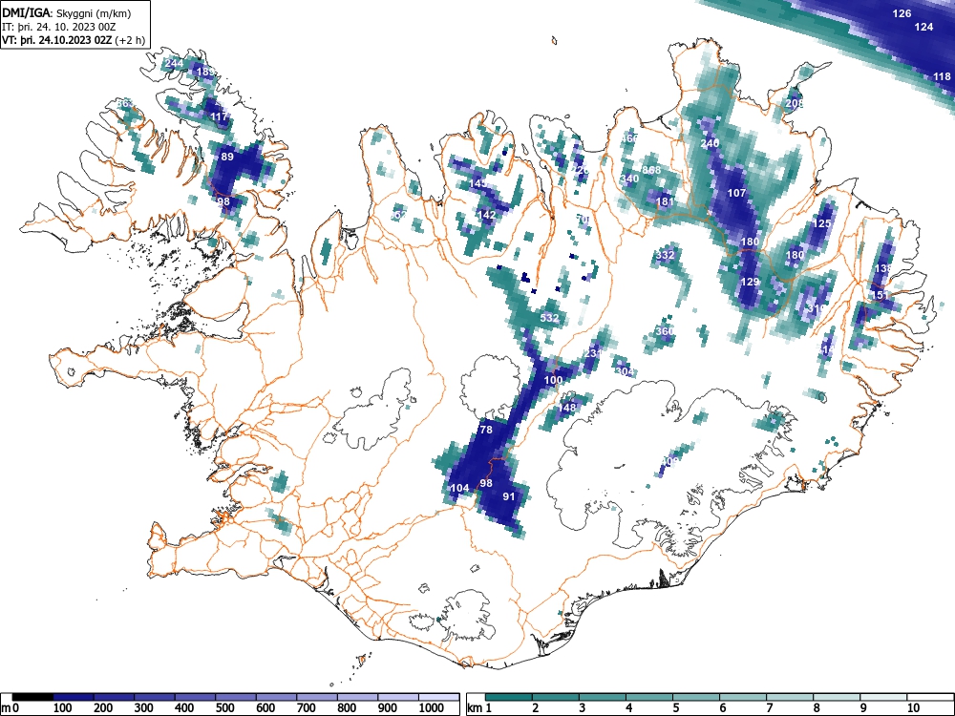Click the visibility value 332
The height and width of the screenshot is (716, 955).
click(666, 255)
